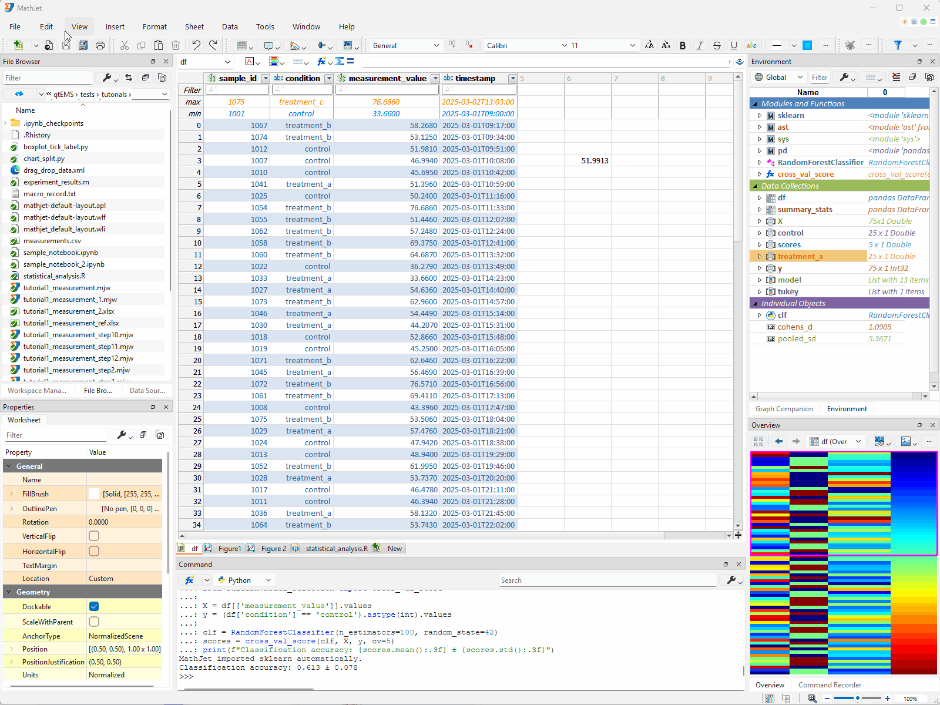Click the File Browser Filter field

pos(48,78)
